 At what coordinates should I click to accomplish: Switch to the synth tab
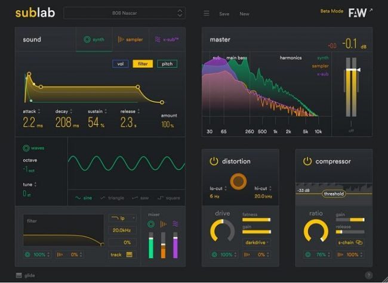94,39
